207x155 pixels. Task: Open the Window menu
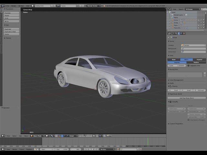tap(21, 6)
